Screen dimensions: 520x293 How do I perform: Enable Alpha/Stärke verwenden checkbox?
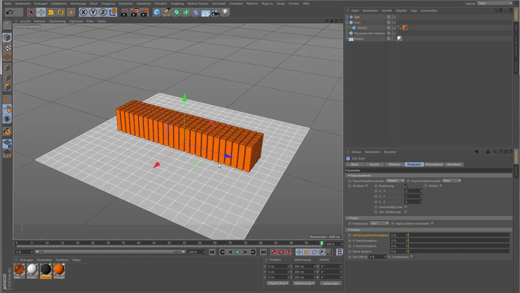click(432, 223)
